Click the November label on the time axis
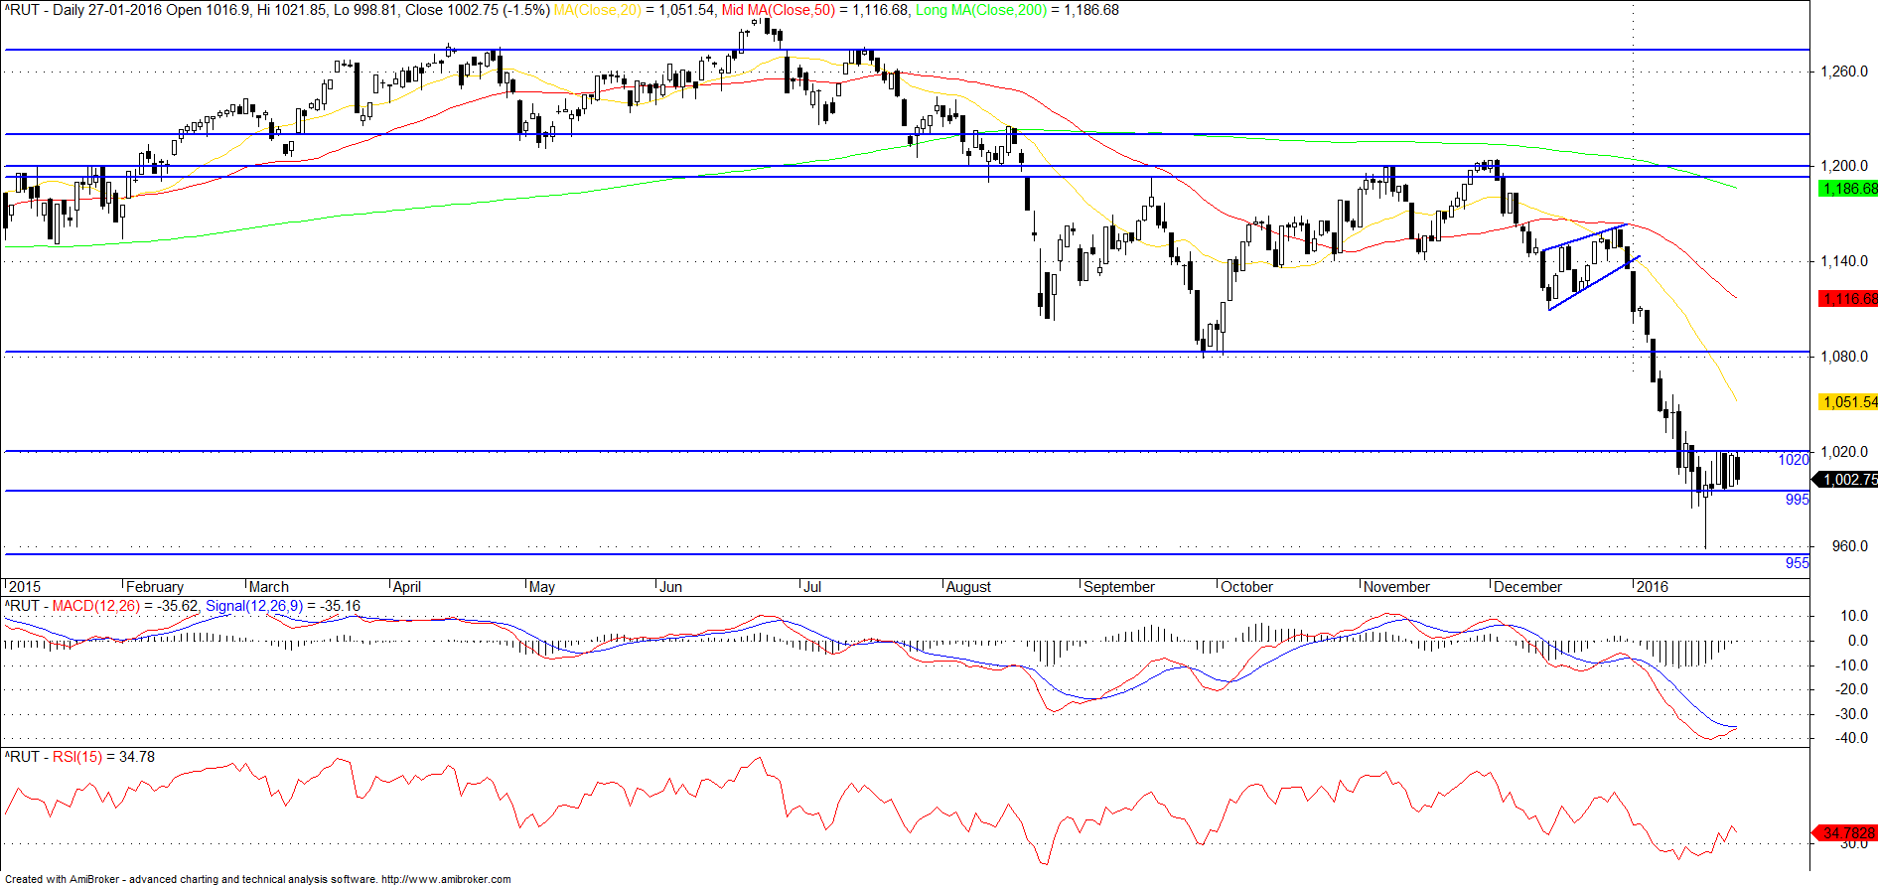 [x=1396, y=587]
